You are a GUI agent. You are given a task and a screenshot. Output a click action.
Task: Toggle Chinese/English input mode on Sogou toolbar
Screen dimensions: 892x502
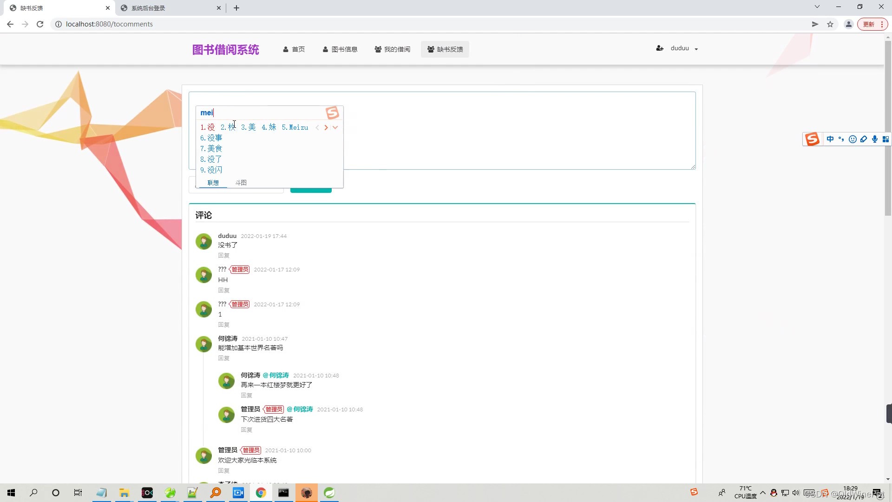pyautogui.click(x=830, y=139)
